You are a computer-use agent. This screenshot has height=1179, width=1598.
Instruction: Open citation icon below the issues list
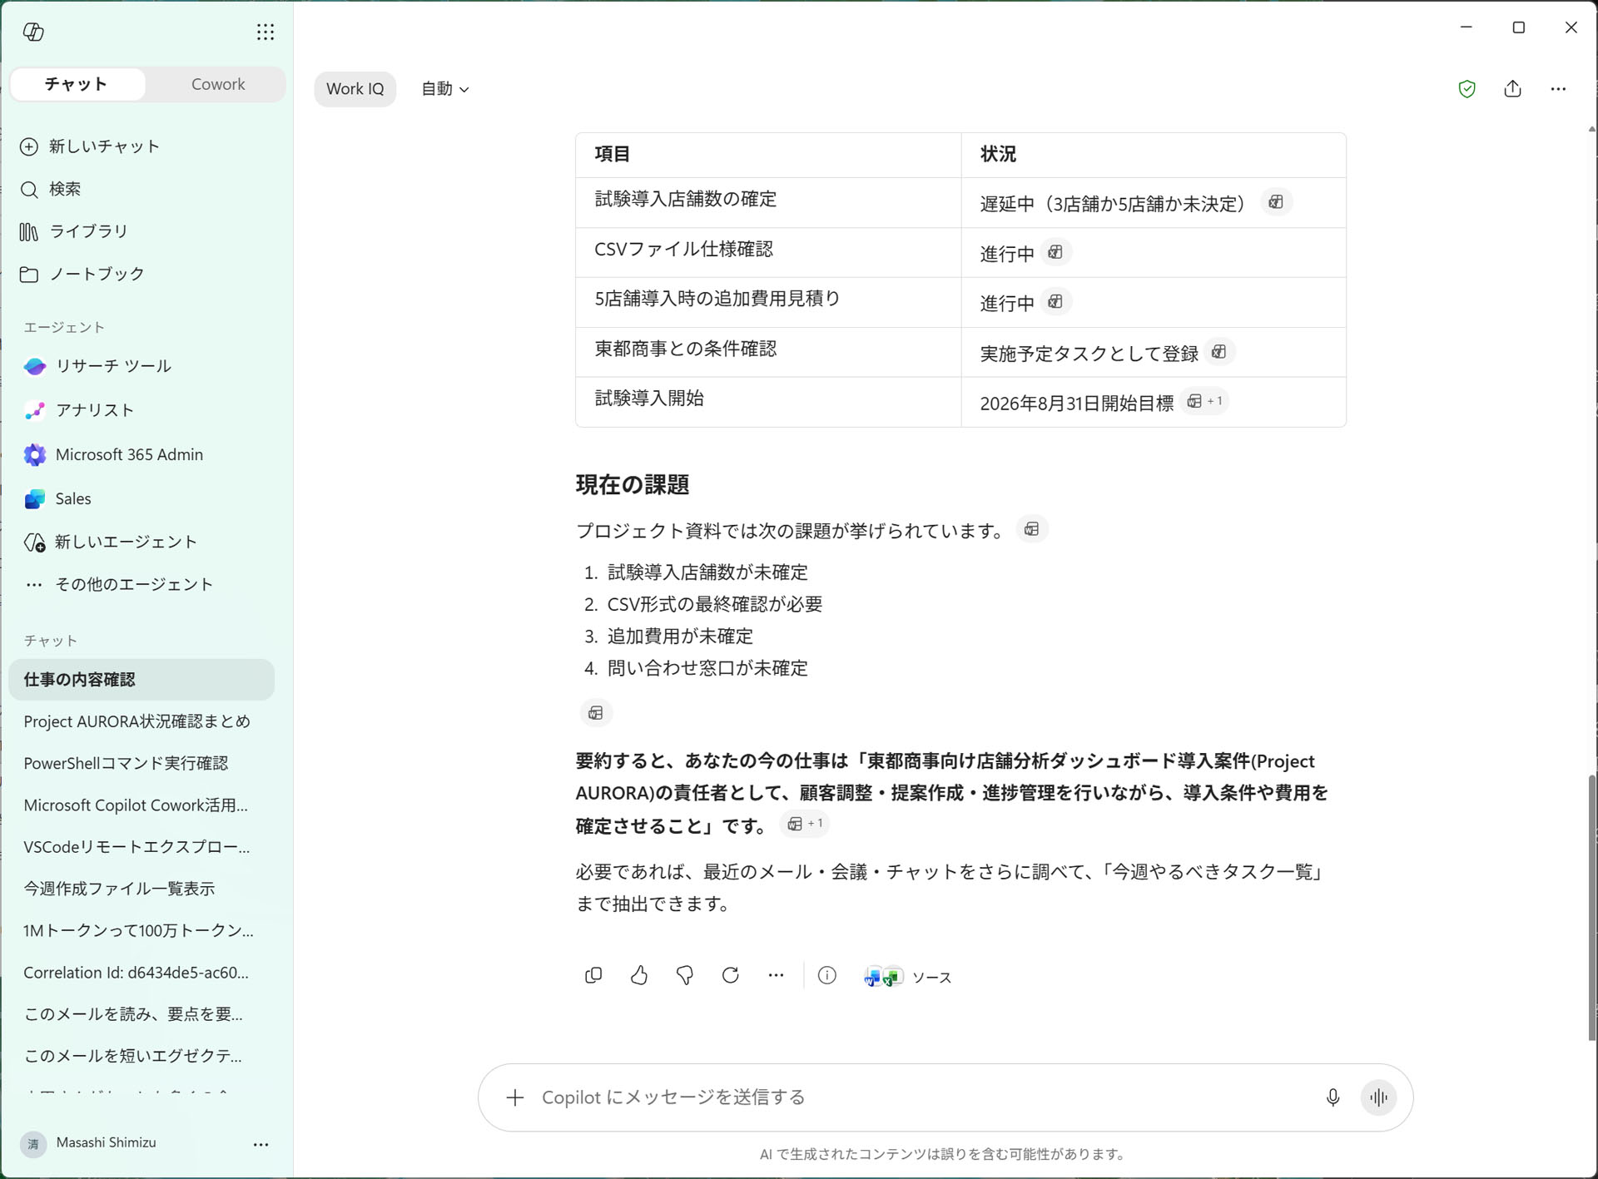[596, 713]
